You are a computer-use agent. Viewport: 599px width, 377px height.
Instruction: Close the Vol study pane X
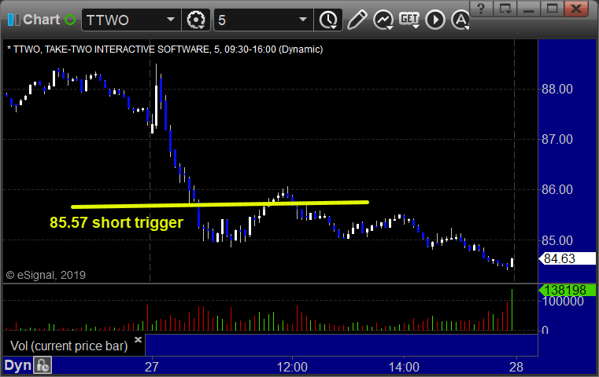coord(138,339)
